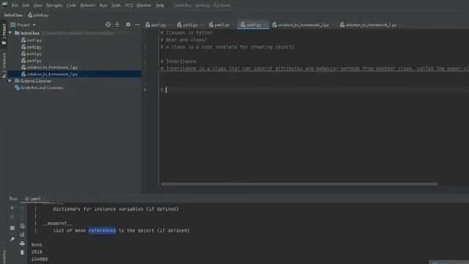Click the Restore Layout icon in Run panel
The width and height of the screenshot is (469, 264).
(12, 228)
